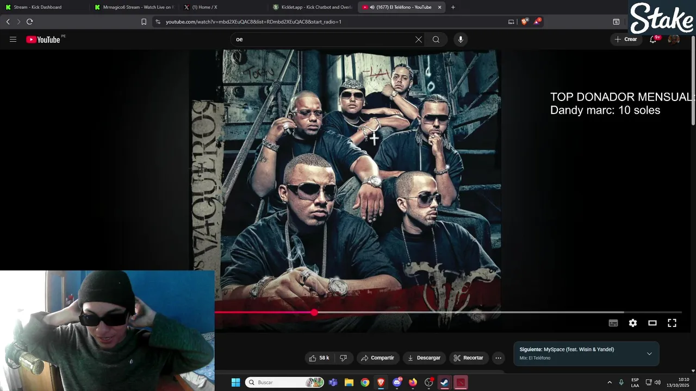Open a new browser tab
The image size is (696, 391).
coord(453,7)
